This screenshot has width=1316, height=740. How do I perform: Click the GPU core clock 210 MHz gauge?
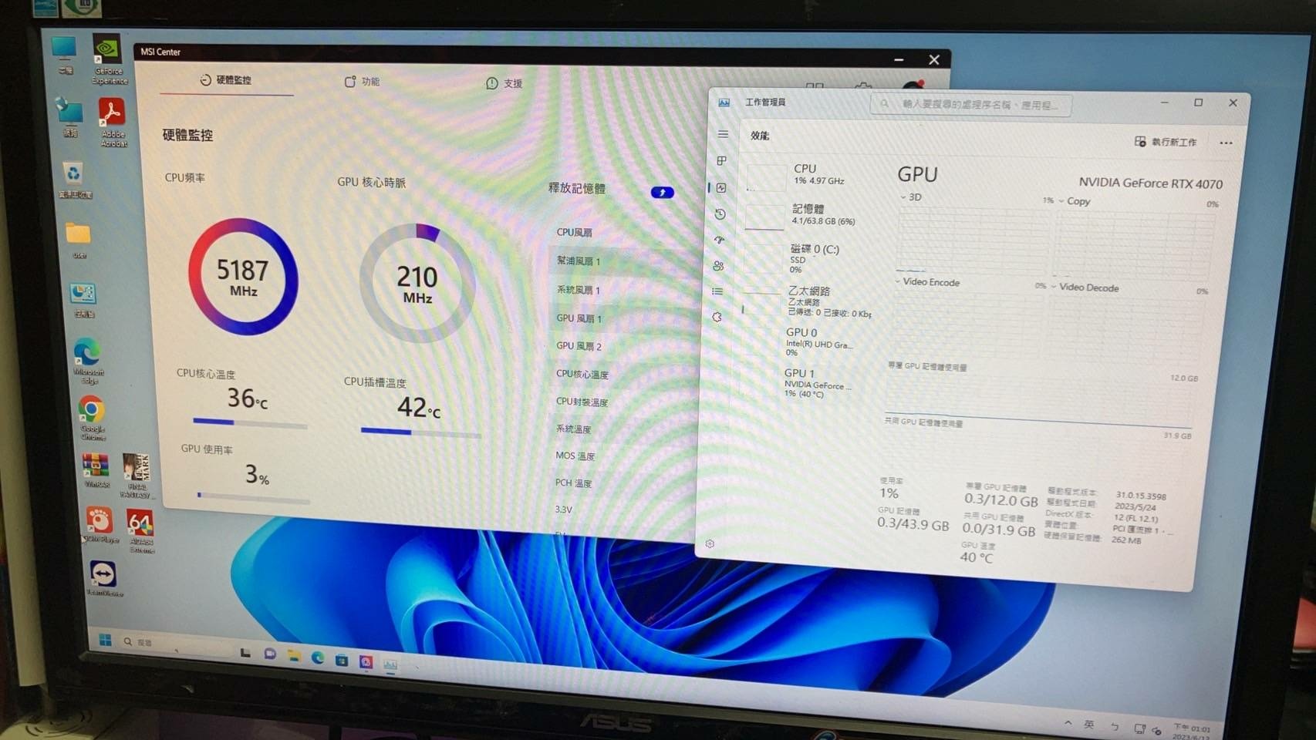(x=417, y=284)
